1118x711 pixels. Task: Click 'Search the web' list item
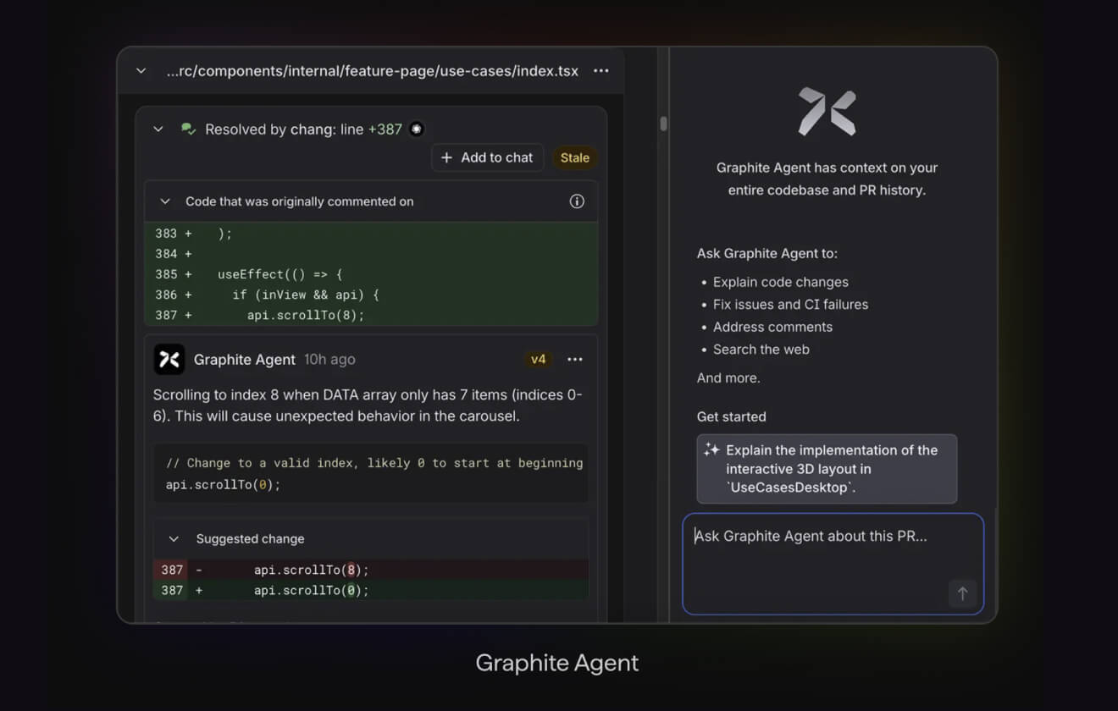click(x=761, y=350)
